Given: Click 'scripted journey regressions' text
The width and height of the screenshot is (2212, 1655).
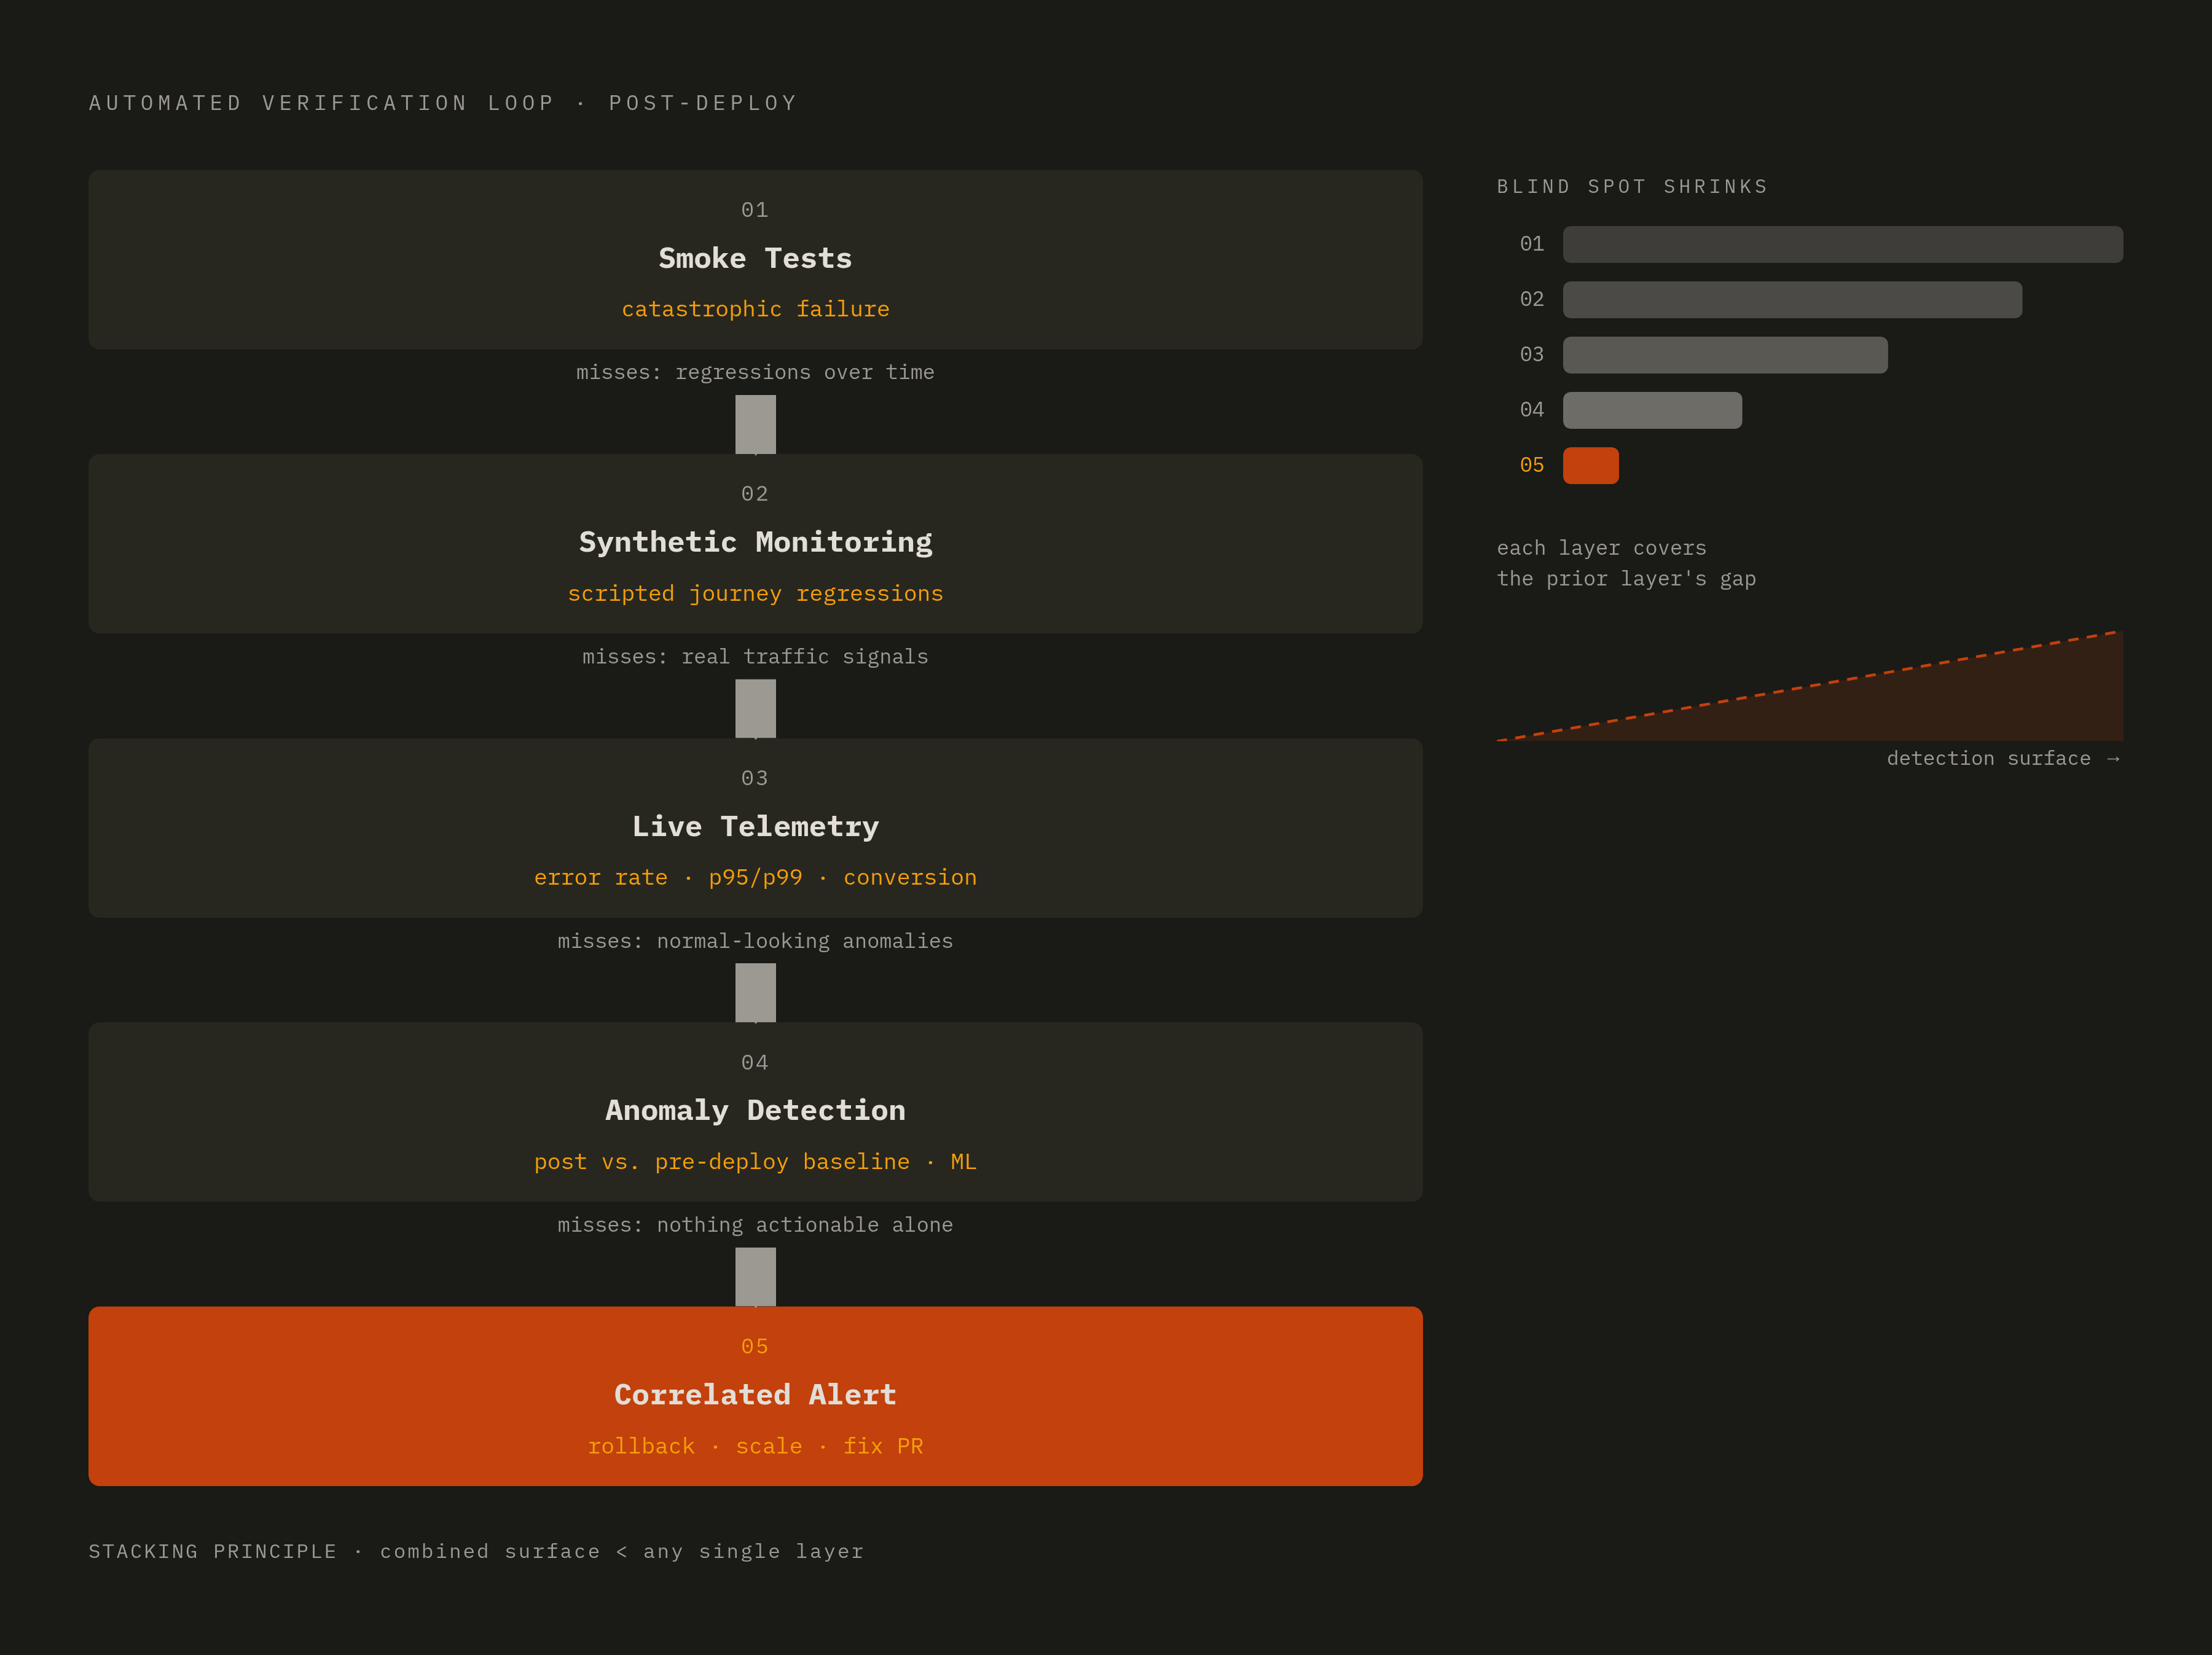Looking at the screenshot, I should coord(755,593).
